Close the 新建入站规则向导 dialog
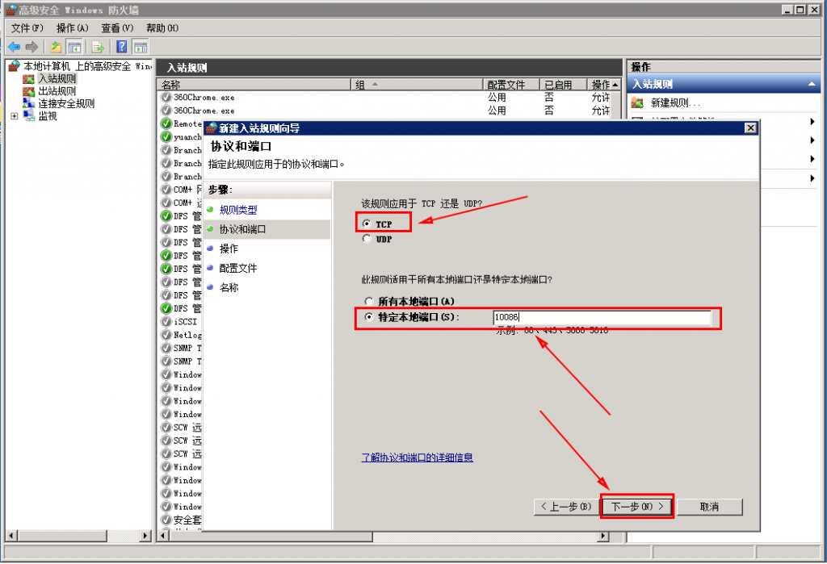The width and height of the screenshot is (827, 564). pyautogui.click(x=750, y=128)
